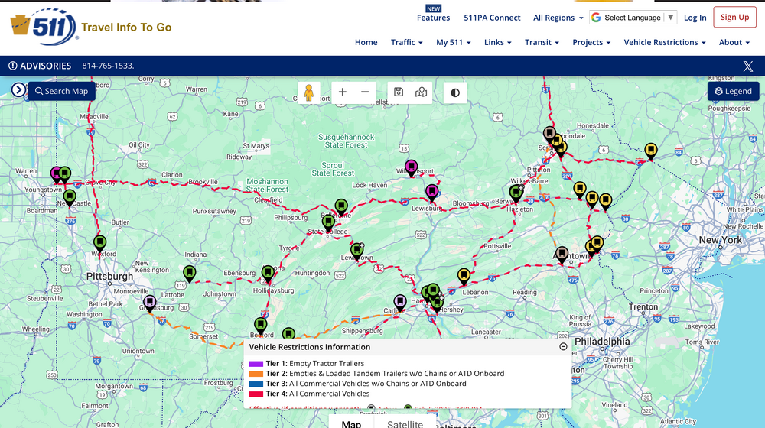Open the 511PA Connect link
The width and height of the screenshot is (765, 428).
coord(492,18)
